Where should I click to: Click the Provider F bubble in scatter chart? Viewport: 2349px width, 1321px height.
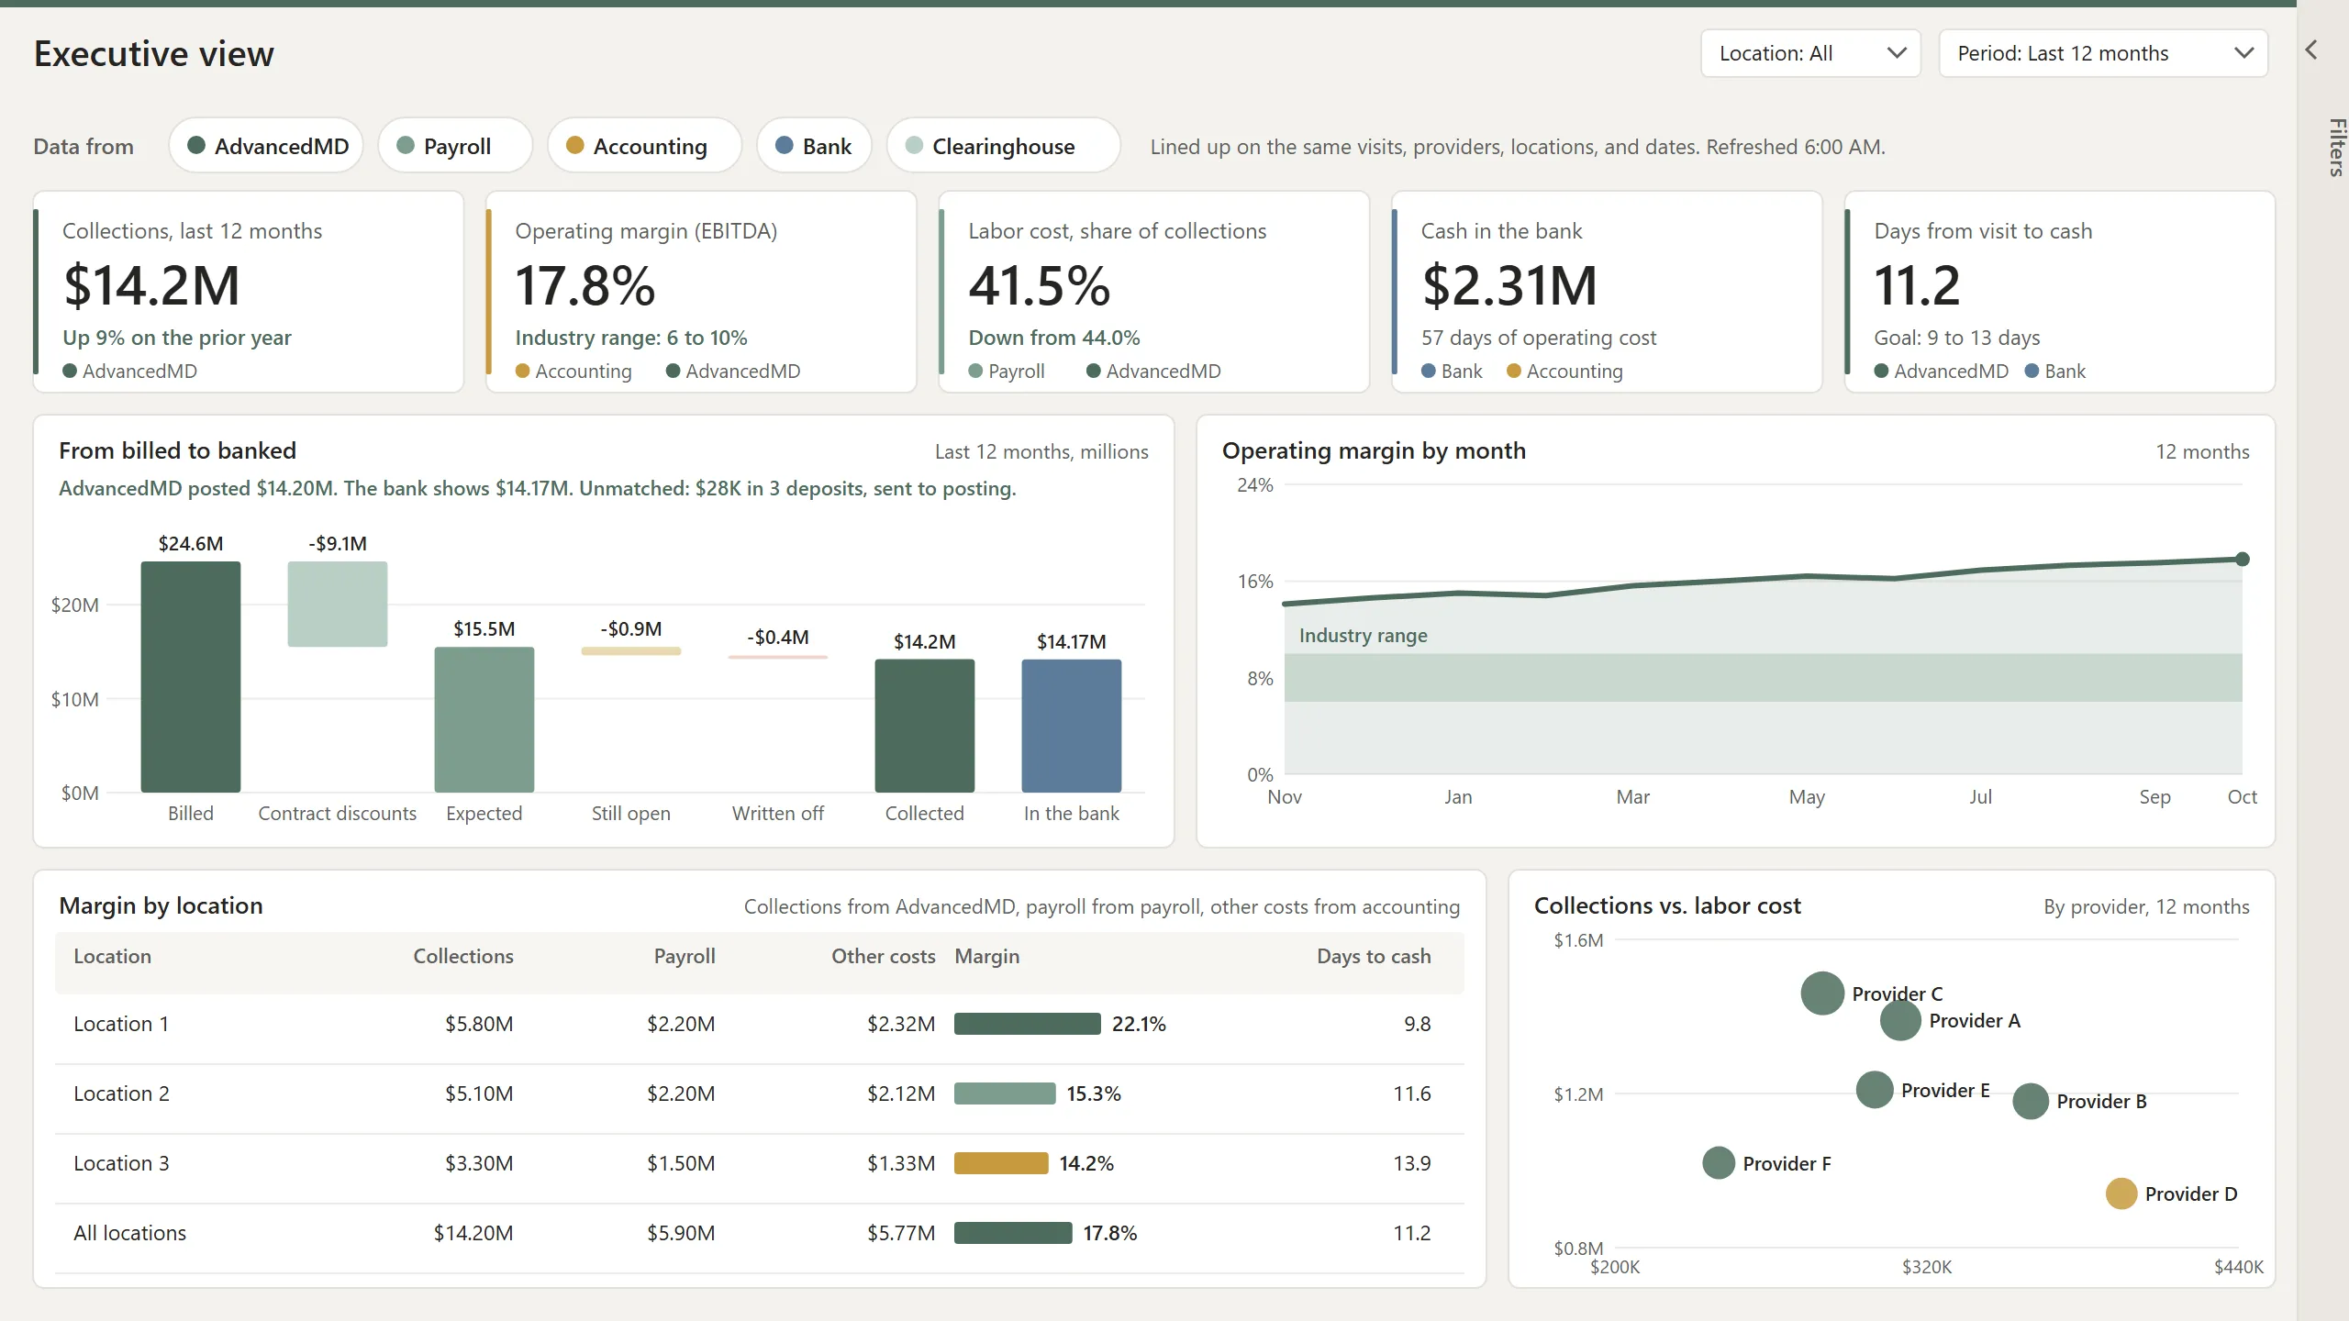(1719, 1163)
